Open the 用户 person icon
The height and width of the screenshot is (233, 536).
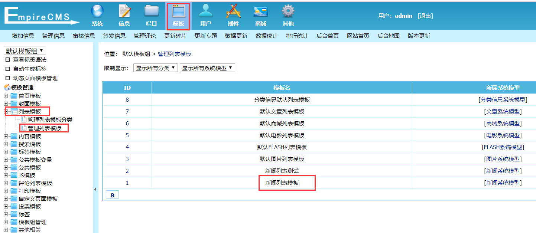(x=205, y=11)
